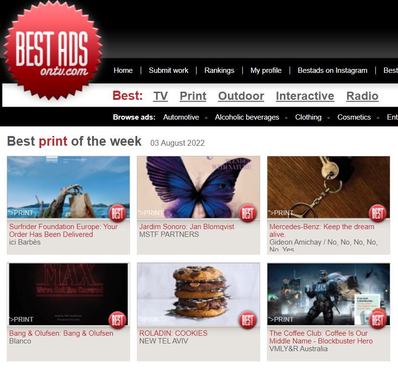
Task: Browse Automotive ads
Action: [x=181, y=117]
